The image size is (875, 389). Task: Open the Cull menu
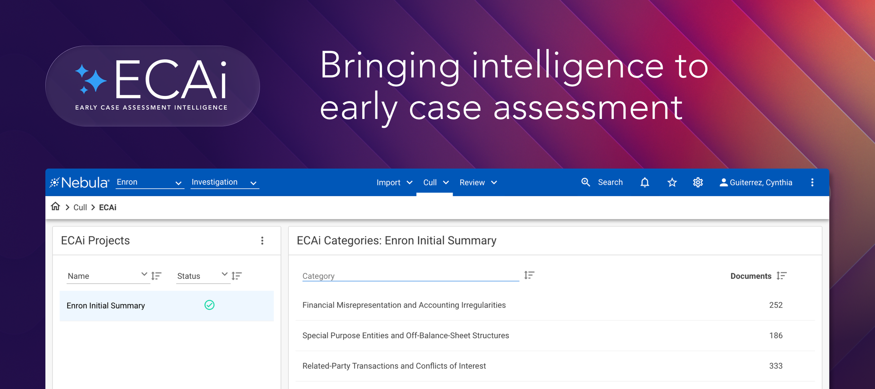click(x=435, y=182)
